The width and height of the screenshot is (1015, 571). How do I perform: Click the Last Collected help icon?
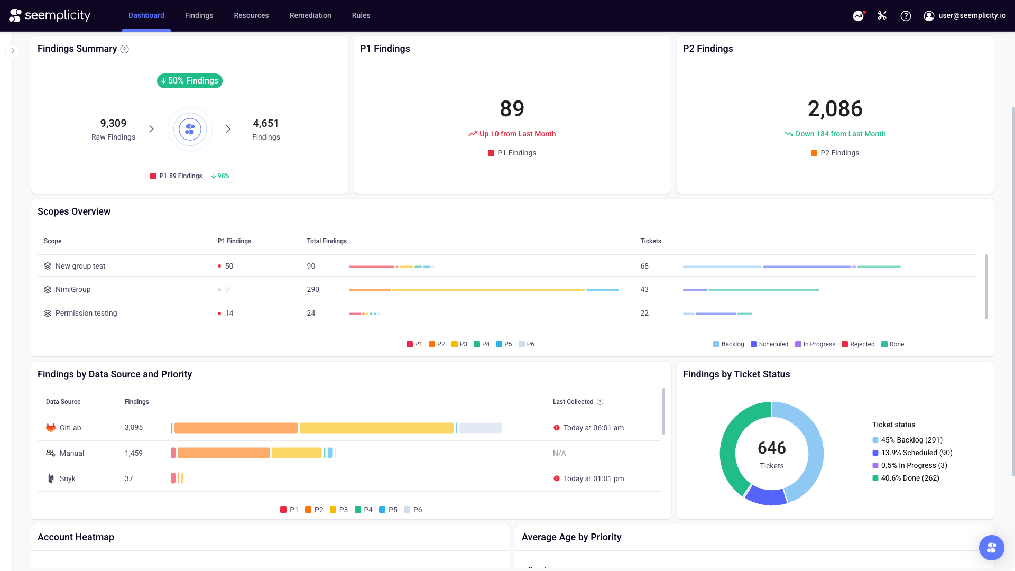click(x=600, y=402)
